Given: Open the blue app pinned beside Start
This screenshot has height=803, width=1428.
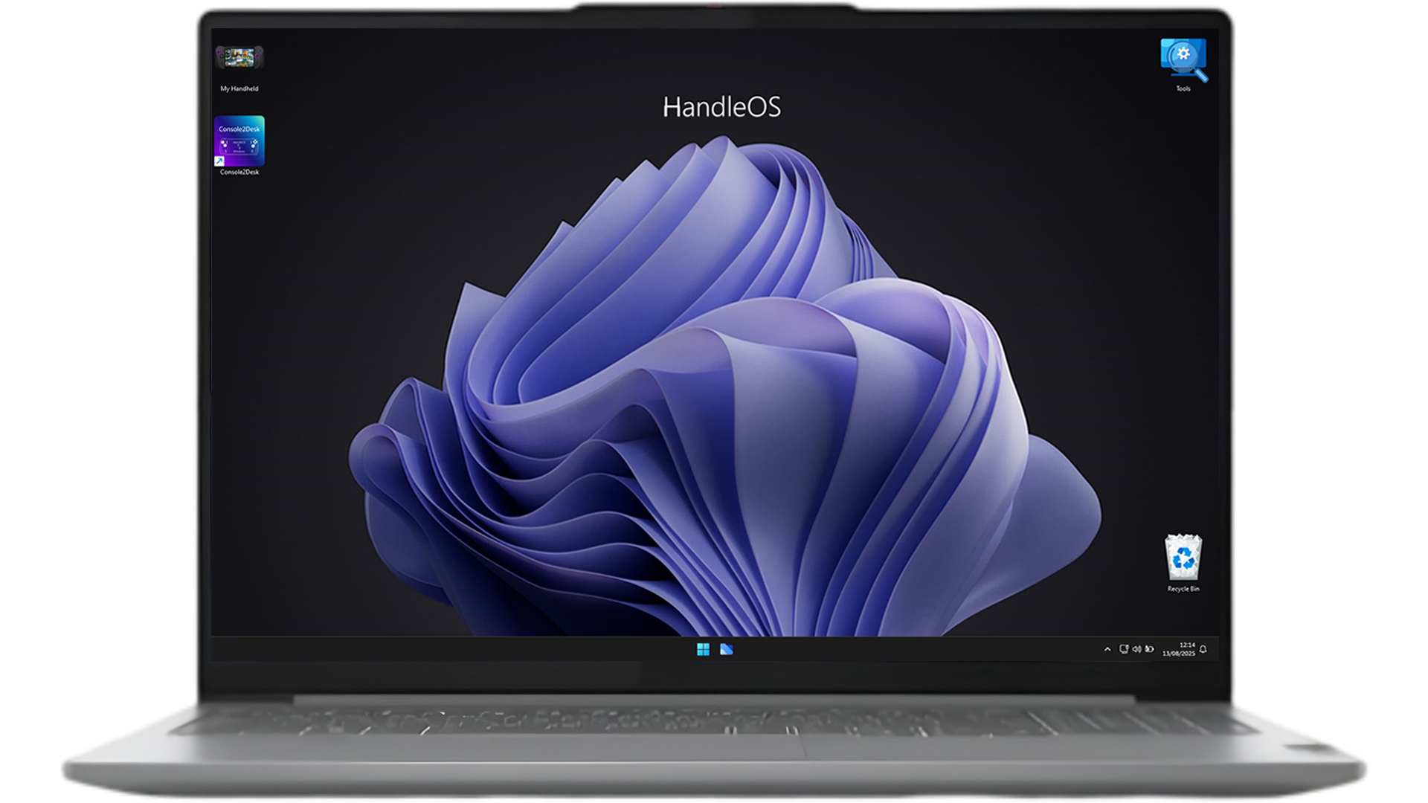Looking at the screenshot, I should click(x=727, y=650).
